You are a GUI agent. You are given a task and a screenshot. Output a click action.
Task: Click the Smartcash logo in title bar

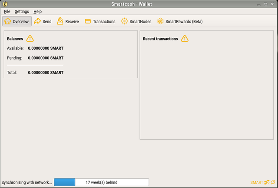point(5,4)
